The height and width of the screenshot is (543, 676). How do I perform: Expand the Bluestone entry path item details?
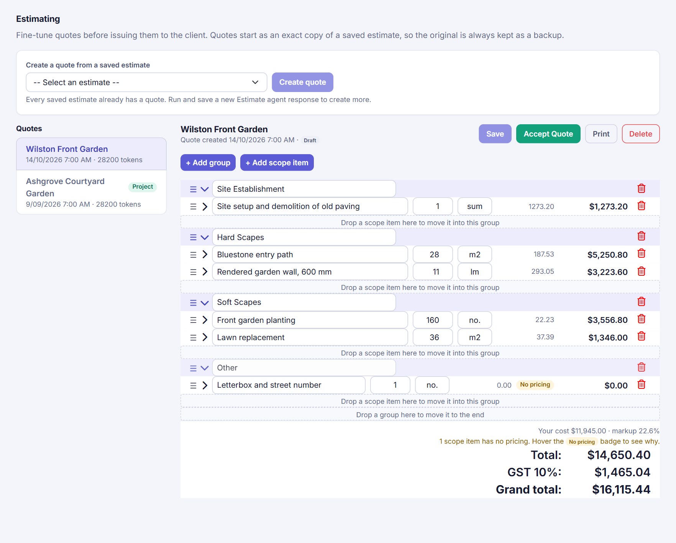click(x=205, y=255)
